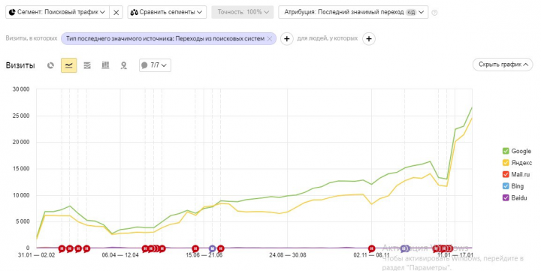Add a visit condition with plus button
This screenshot has width=541, height=271.
[x=287, y=38]
